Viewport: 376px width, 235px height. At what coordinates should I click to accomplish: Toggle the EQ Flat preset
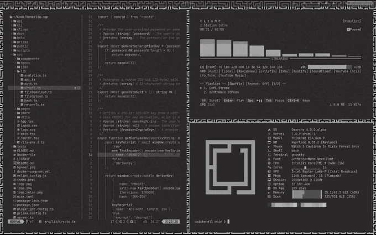211,67
